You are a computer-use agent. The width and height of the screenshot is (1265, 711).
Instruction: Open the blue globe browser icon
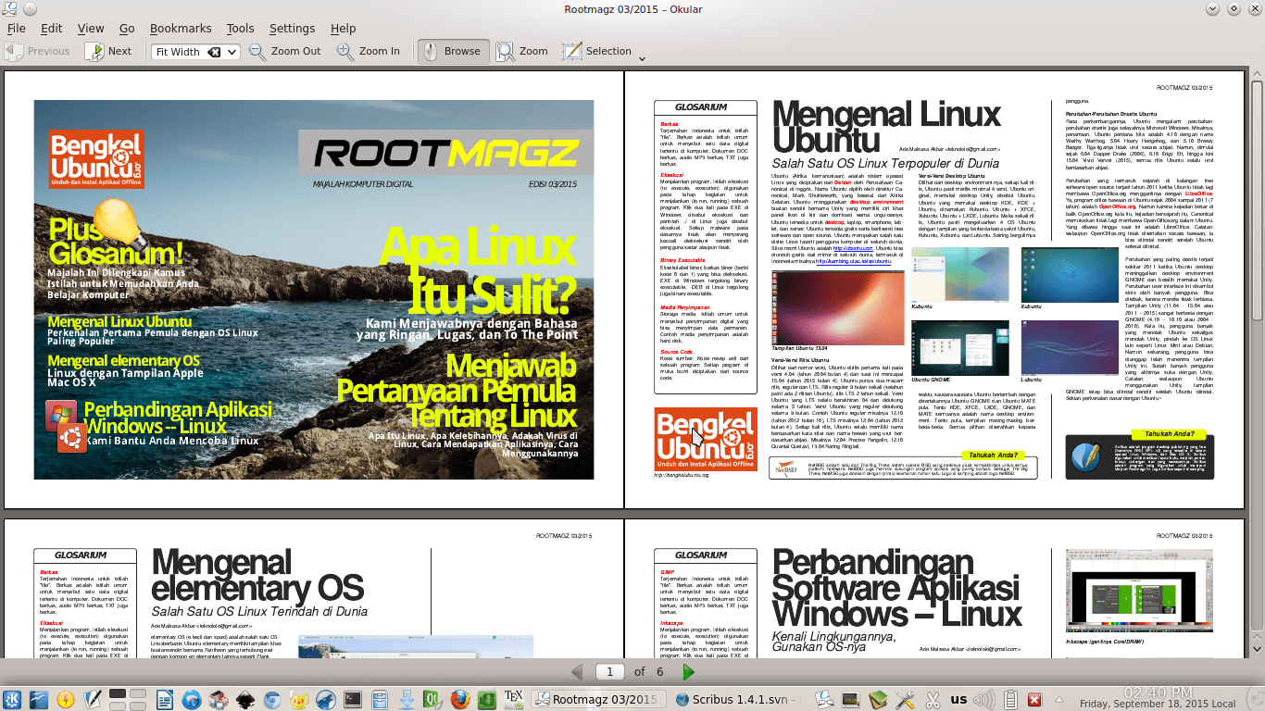pos(192,699)
